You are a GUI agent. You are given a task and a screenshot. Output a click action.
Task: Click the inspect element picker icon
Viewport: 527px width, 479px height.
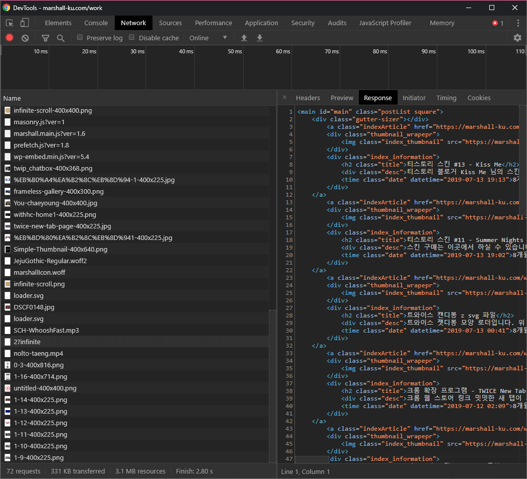click(10, 23)
